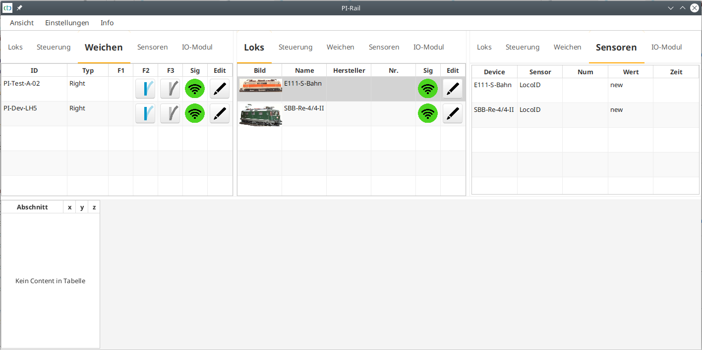Click F2 straight switch icon for PI-Dev-LH5

145,113
